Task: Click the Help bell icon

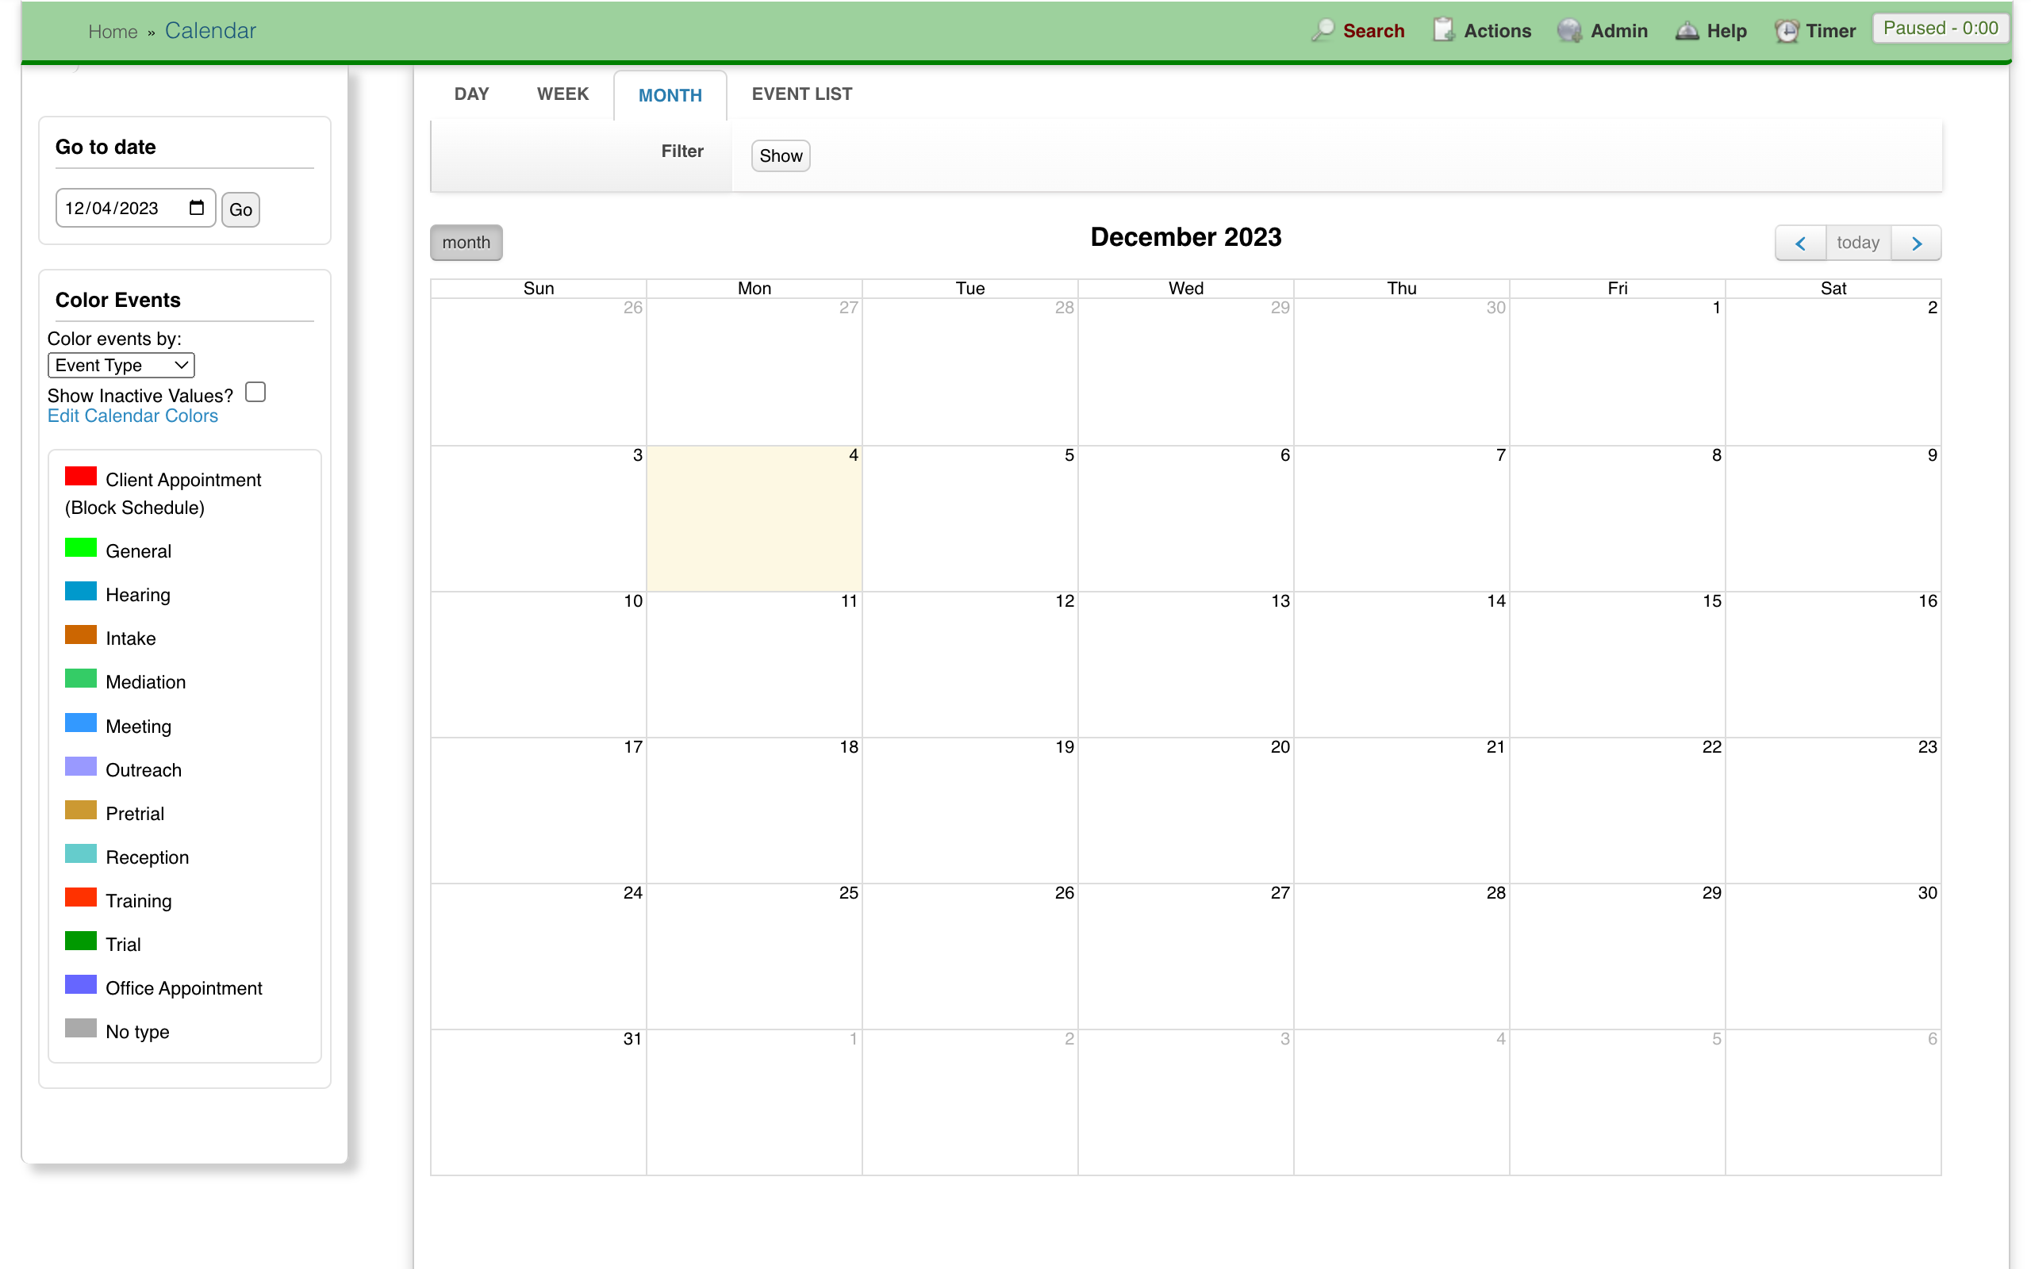Action: 1687,29
